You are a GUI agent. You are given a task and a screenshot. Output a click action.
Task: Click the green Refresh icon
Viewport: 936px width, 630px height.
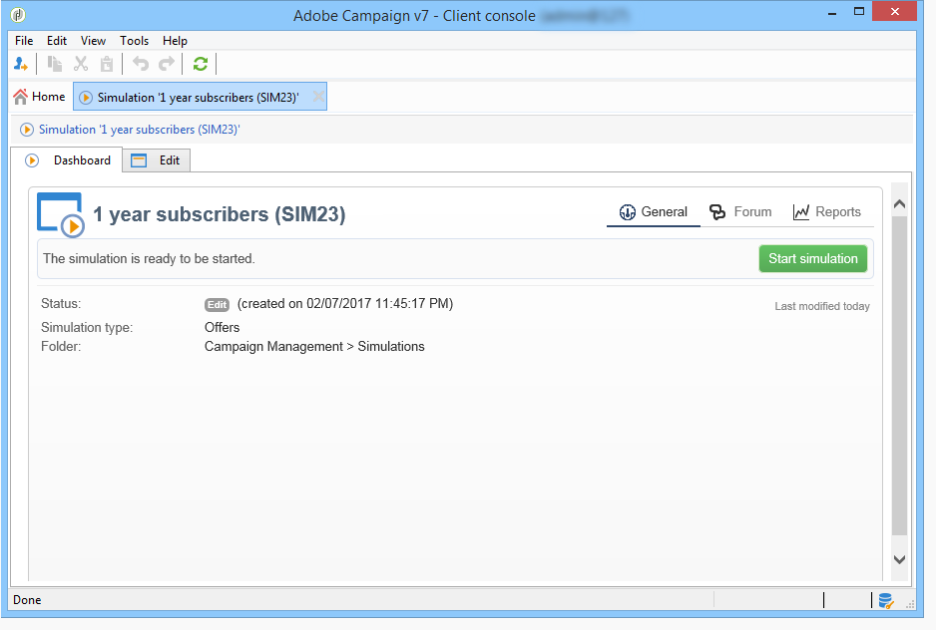201,64
